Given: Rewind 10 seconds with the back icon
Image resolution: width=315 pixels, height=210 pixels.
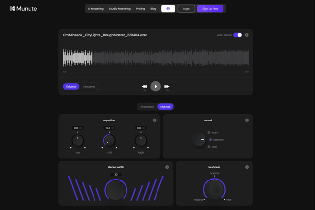Looking at the screenshot, I should point(144,87).
